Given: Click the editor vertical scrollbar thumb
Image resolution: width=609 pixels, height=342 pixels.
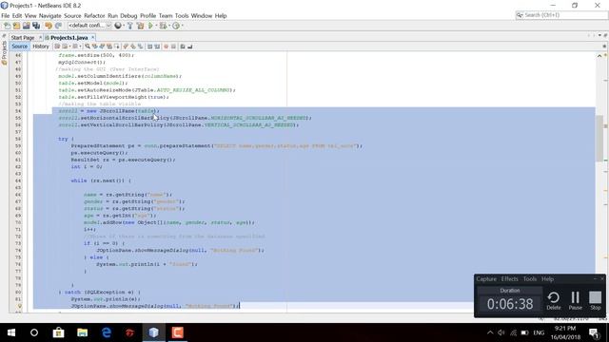Looking at the screenshot, I should 599,139.
